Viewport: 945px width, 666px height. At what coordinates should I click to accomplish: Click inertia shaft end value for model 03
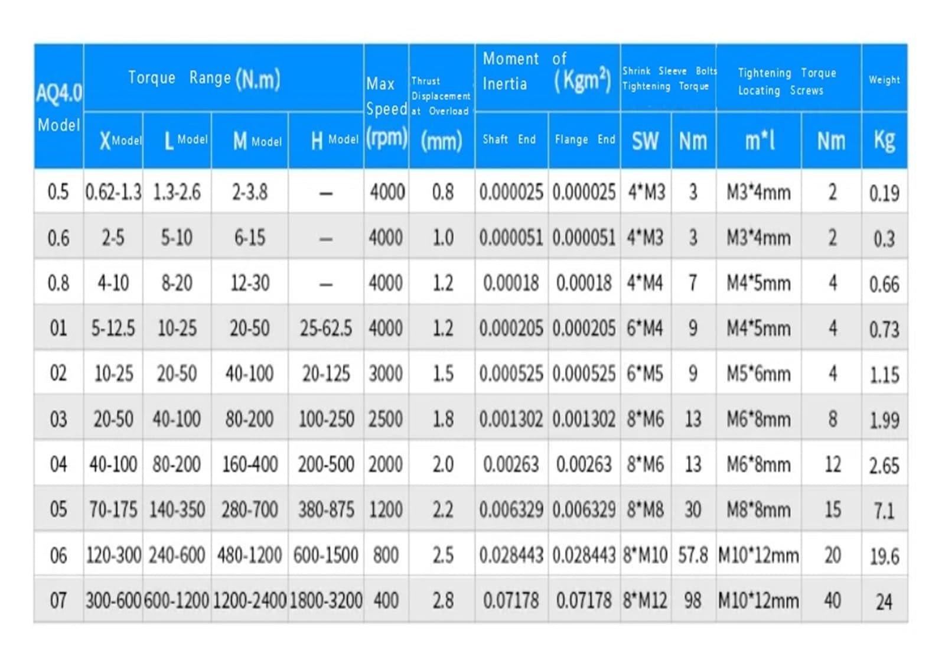coord(511,419)
